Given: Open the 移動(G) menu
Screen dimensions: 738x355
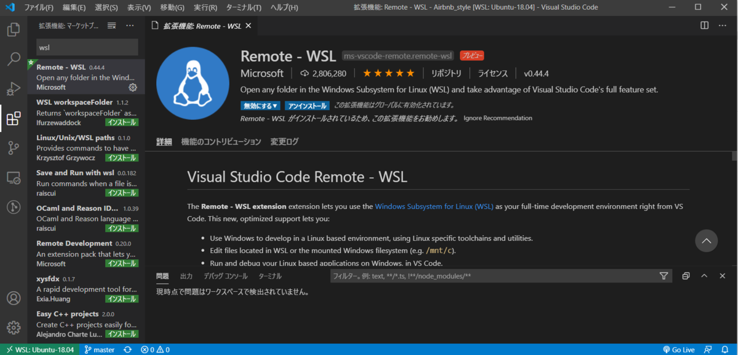Looking at the screenshot, I should [172, 7].
